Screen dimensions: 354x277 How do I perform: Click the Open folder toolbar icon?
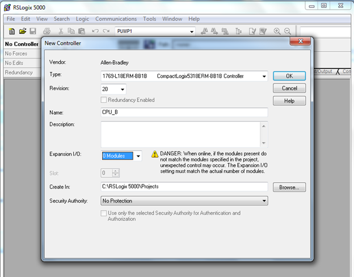click(x=22, y=31)
